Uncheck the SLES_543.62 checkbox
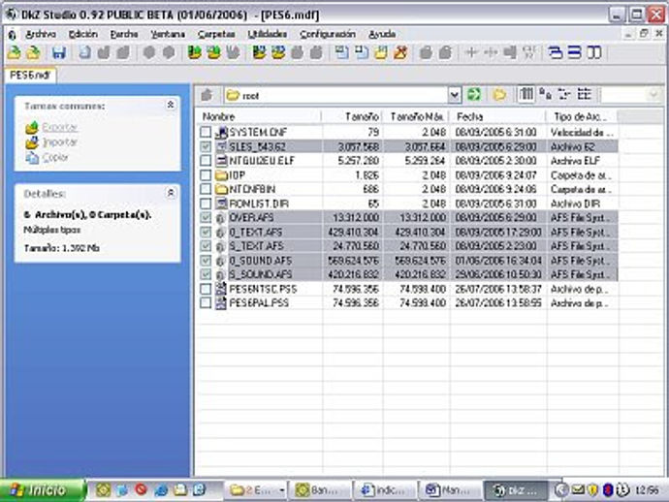The width and height of the screenshot is (669, 502). pos(206,146)
